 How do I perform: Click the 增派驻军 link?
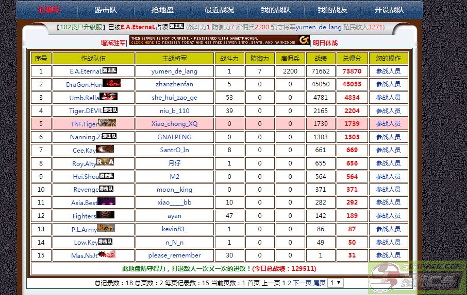[x=113, y=43]
